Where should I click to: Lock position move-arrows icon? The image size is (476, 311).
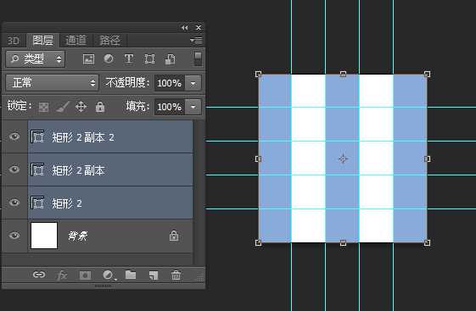tap(81, 107)
